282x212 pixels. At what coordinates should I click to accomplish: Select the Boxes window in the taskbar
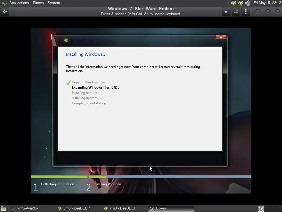(171, 208)
